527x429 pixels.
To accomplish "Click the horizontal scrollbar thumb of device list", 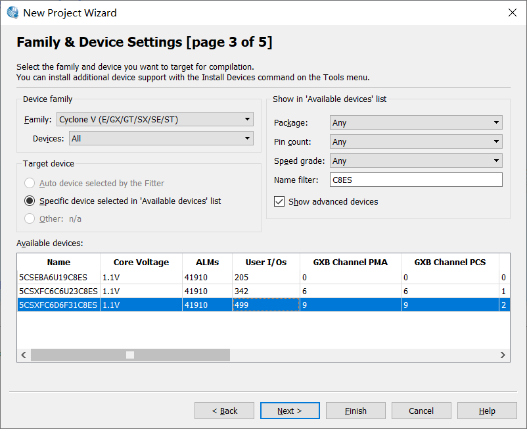I will (x=130, y=355).
